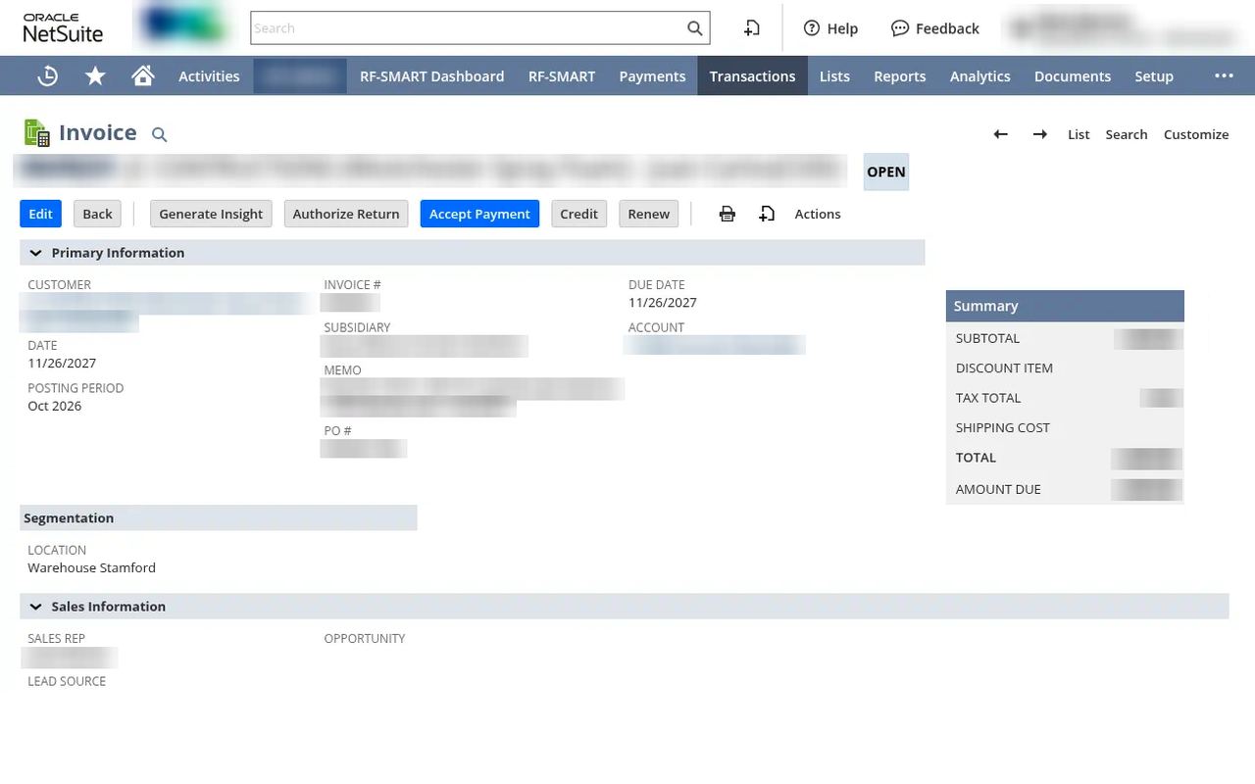1255x784 pixels.
Task: Open the Documents menu
Action: coord(1073,75)
